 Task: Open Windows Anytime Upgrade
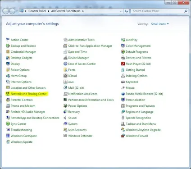click(x=143, y=130)
